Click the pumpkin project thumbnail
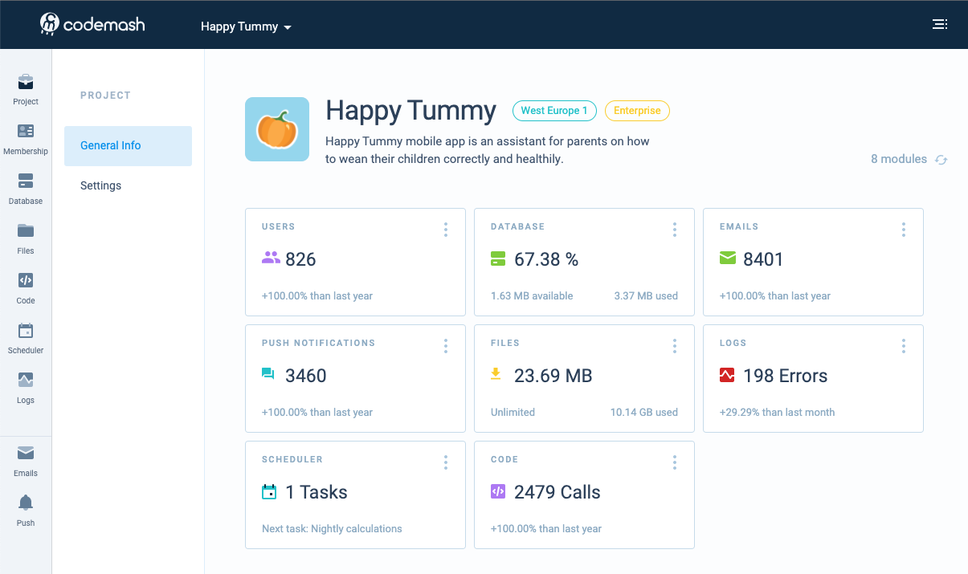This screenshot has height=574, width=968. tap(277, 129)
